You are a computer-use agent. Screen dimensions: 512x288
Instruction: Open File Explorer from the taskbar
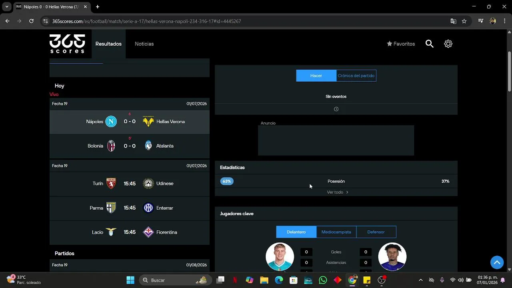point(264,280)
